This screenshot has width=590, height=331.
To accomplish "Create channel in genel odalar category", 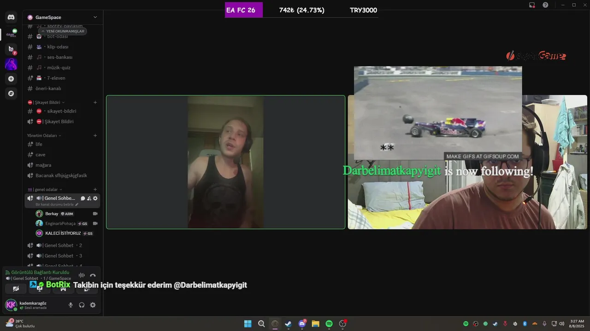I will pos(95,189).
